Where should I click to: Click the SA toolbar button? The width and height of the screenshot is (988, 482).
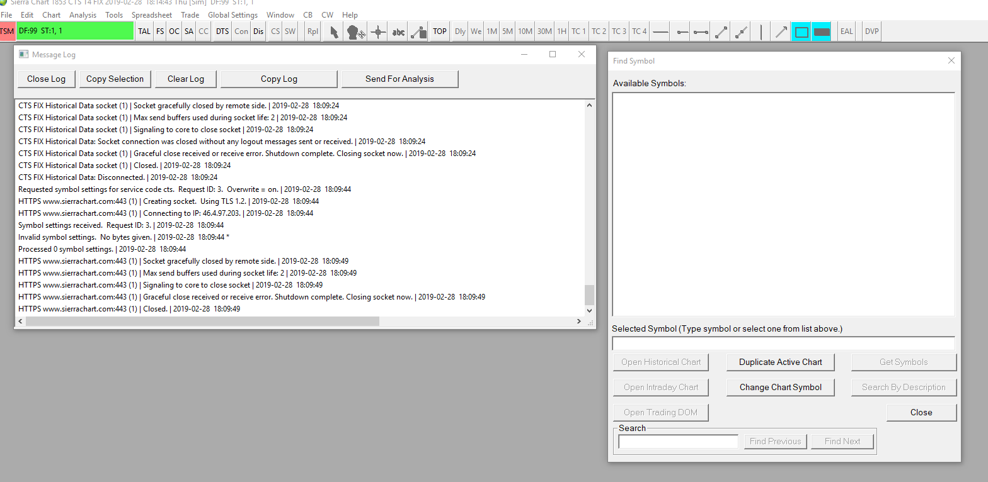[189, 31]
